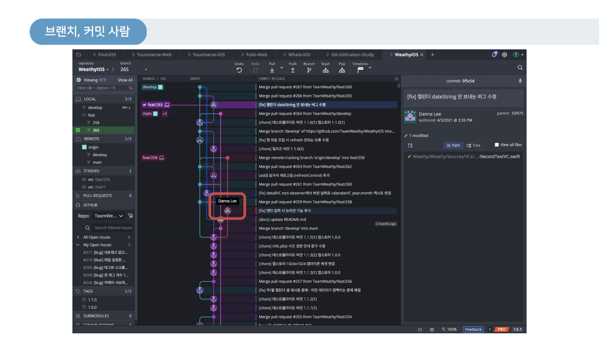Open the Repo TeamWe... dropdown
The height and width of the screenshot is (337, 599).
coord(109,216)
